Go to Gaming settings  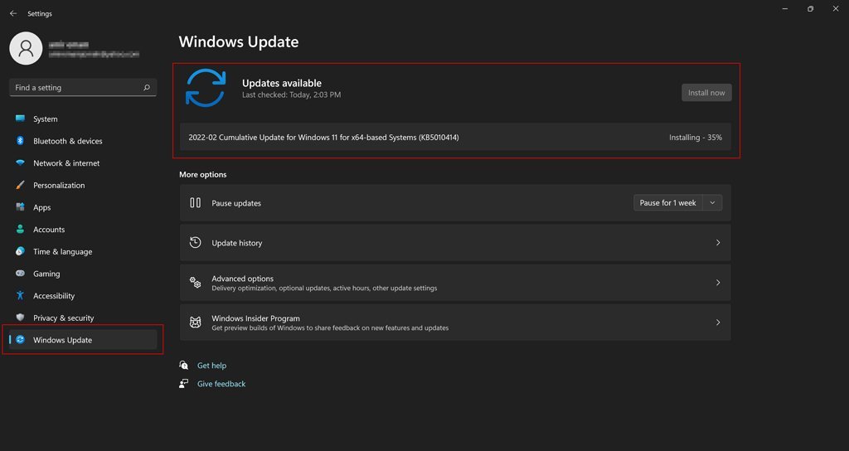click(x=83, y=274)
